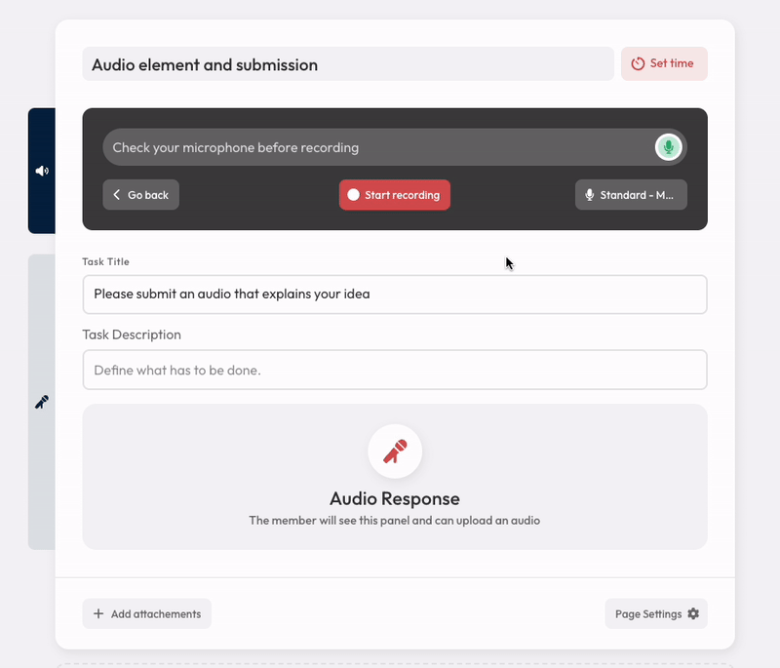Click the timer icon next to Set time
The width and height of the screenshot is (780, 668).
point(640,63)
